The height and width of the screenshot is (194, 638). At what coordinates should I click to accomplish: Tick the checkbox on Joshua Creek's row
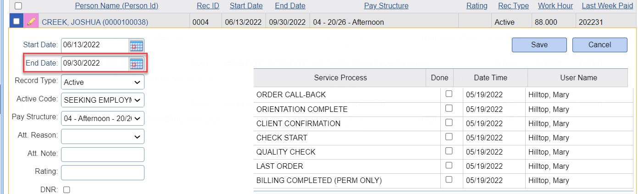[17, 22]
